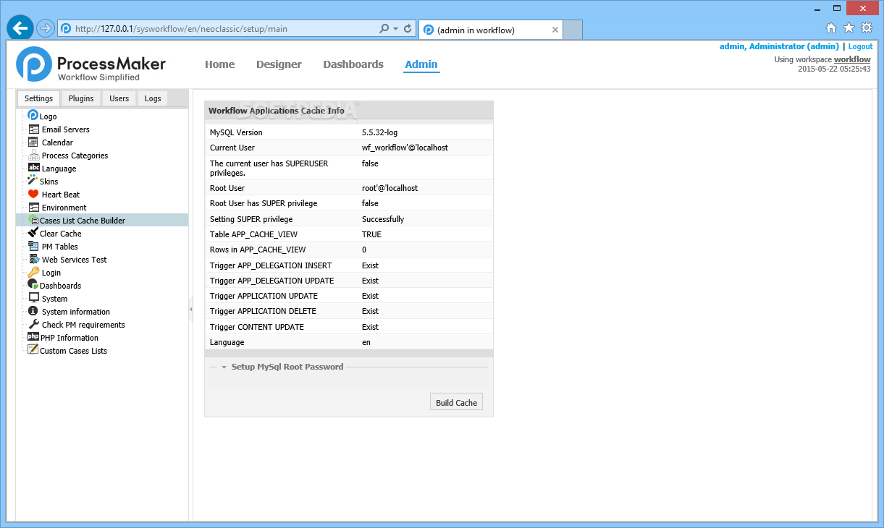Open browser favorites star icon

coord(849,28)
